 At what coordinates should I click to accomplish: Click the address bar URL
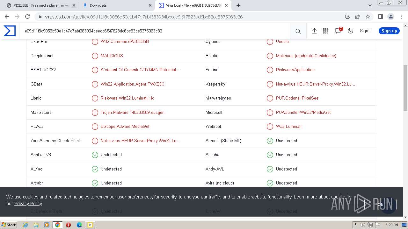[x=144, y=17]
